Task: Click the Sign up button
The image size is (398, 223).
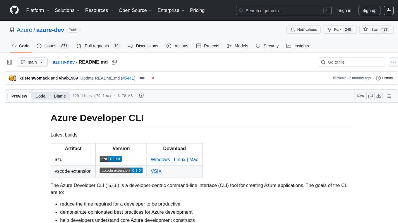Action: coord(369,10)
